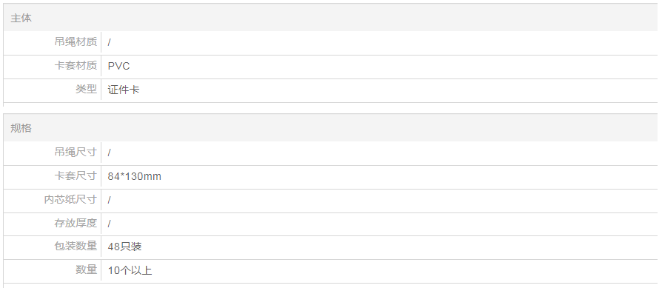Select the 证件卡 value
This screenshot has height=288, width=662.
124,90
